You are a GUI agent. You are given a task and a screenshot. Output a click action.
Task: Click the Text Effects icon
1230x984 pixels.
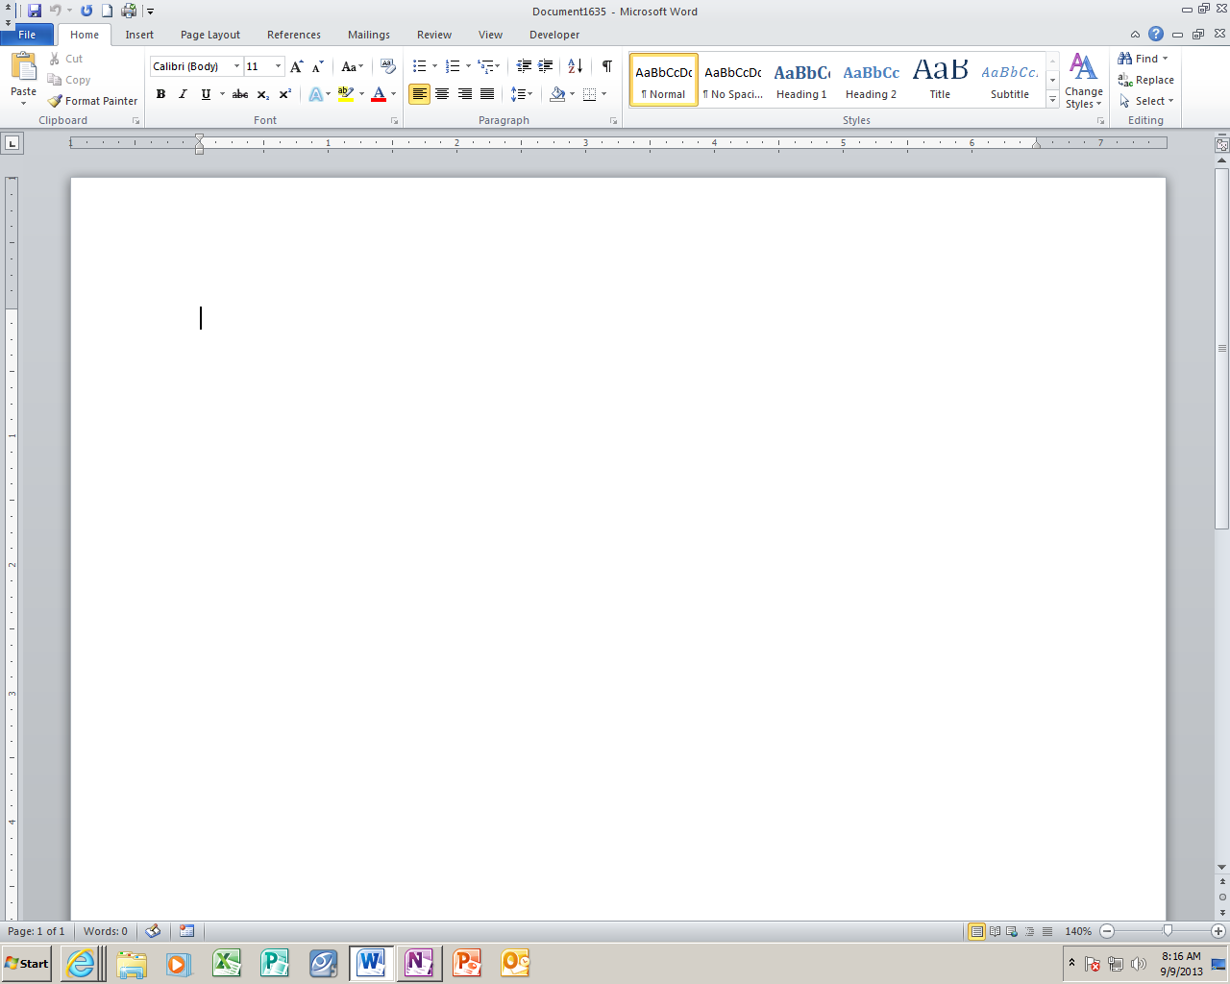click(315, 94)
